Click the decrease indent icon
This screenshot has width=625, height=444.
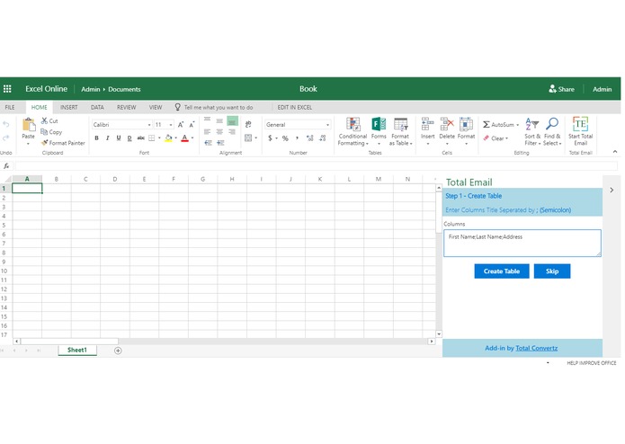(208, 143)
